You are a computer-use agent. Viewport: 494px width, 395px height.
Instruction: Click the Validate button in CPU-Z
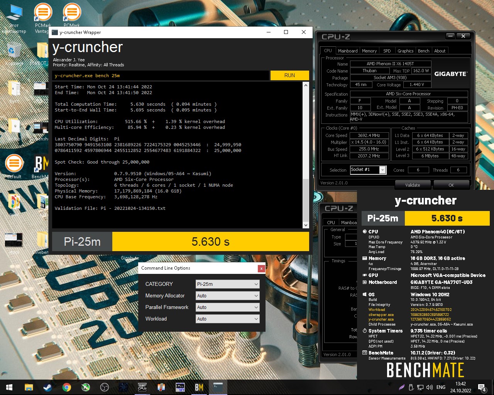(413, 185)
